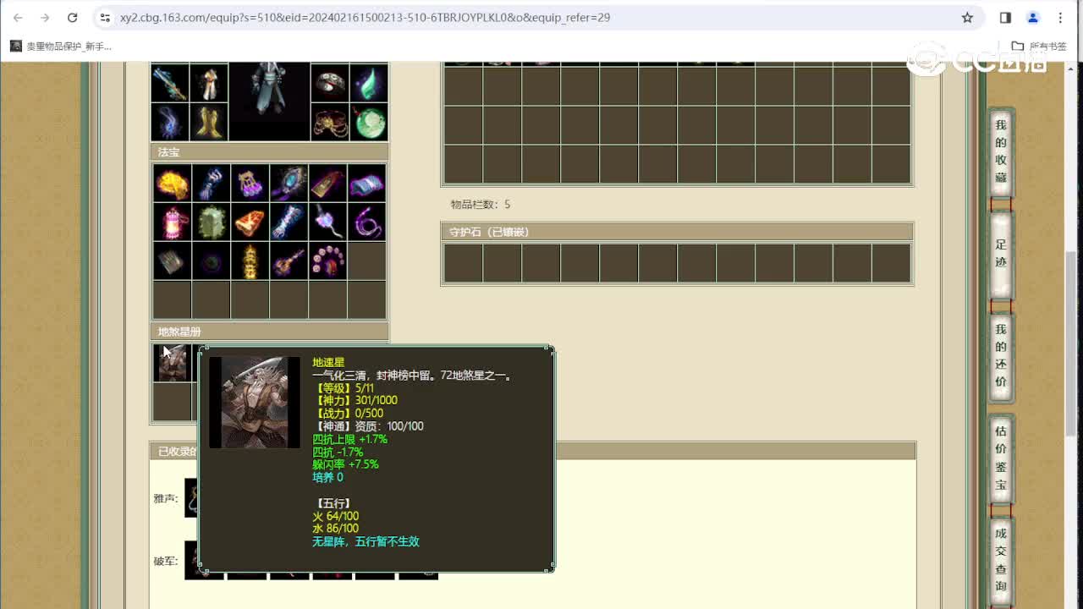Open the 麦里物品保护_新手 bookmark
Viewport: 1083px width, 609px height.
61,47
